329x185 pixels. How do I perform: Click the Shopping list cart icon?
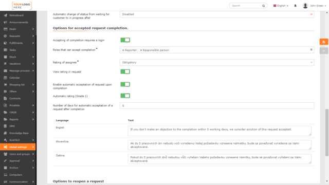pyautogui.click(x=6, y=85)
